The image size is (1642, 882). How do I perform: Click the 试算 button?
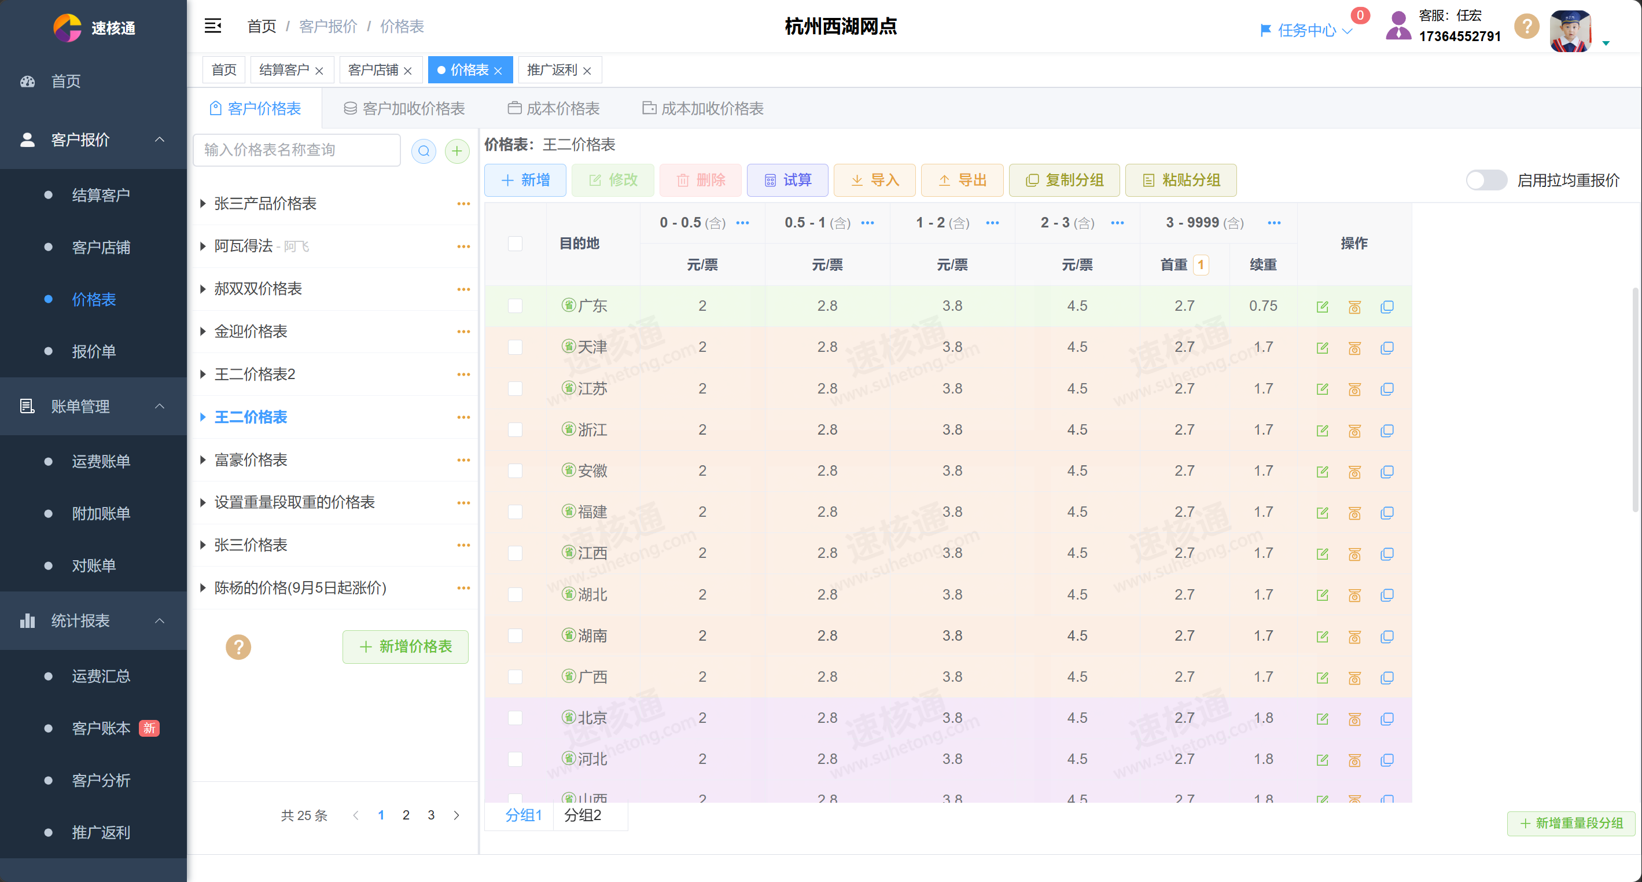[x=788, y=181]
